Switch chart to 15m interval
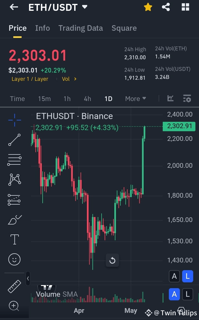This screenshot has height=320, width=199. click(x=44, y=99)
